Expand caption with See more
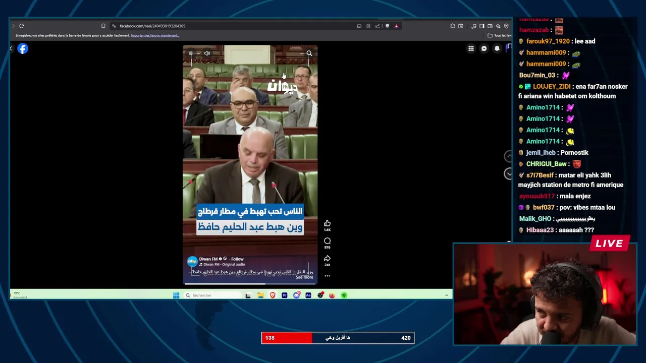This screenshot has height=363, width=646. [x=304, y=277]
